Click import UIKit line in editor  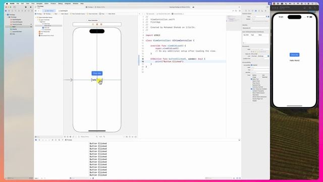[x=153, y=35]
